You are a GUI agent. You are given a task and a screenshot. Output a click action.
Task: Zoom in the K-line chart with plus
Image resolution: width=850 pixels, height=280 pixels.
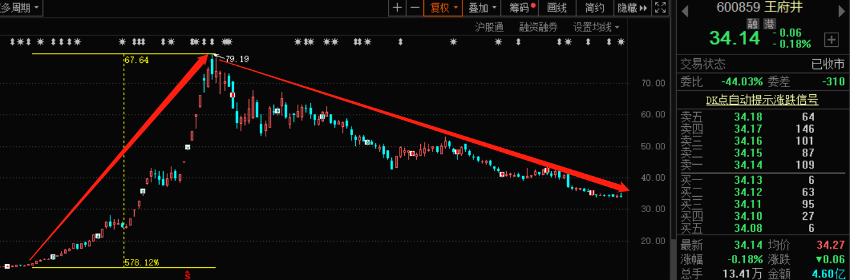(x=398, y=8)
